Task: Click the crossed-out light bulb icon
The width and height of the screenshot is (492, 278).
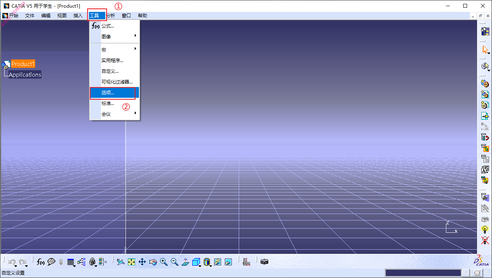Action: [x=485, y=240]
